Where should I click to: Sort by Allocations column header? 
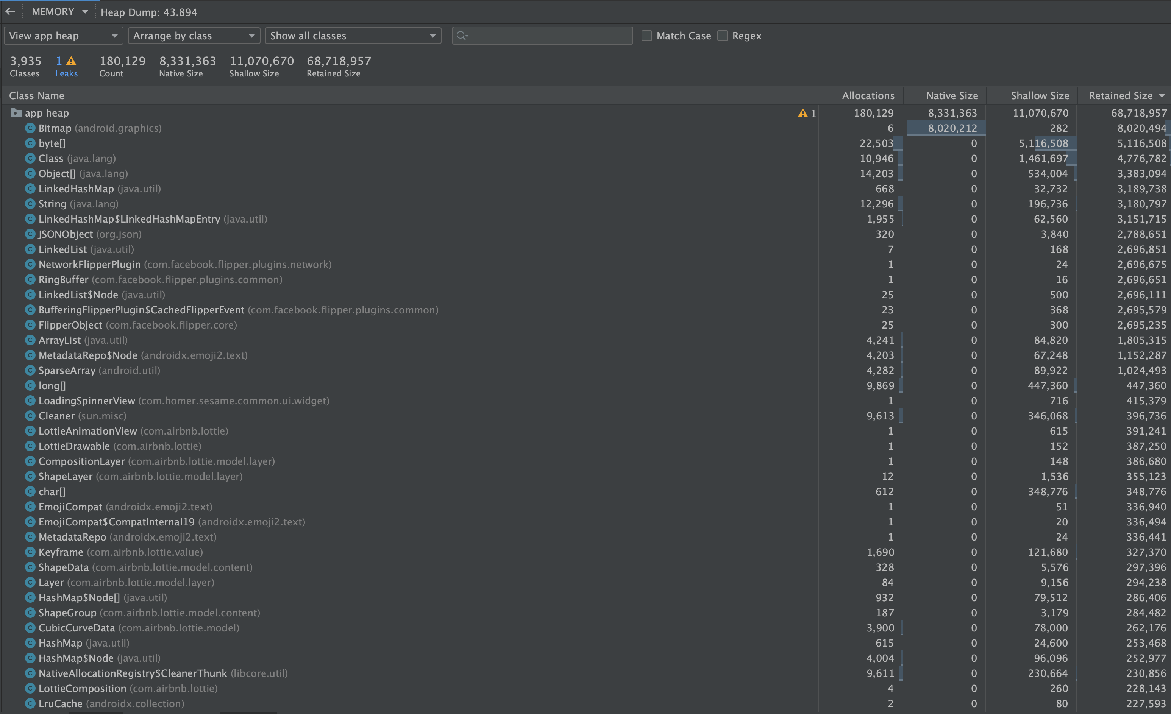(868, 95)
